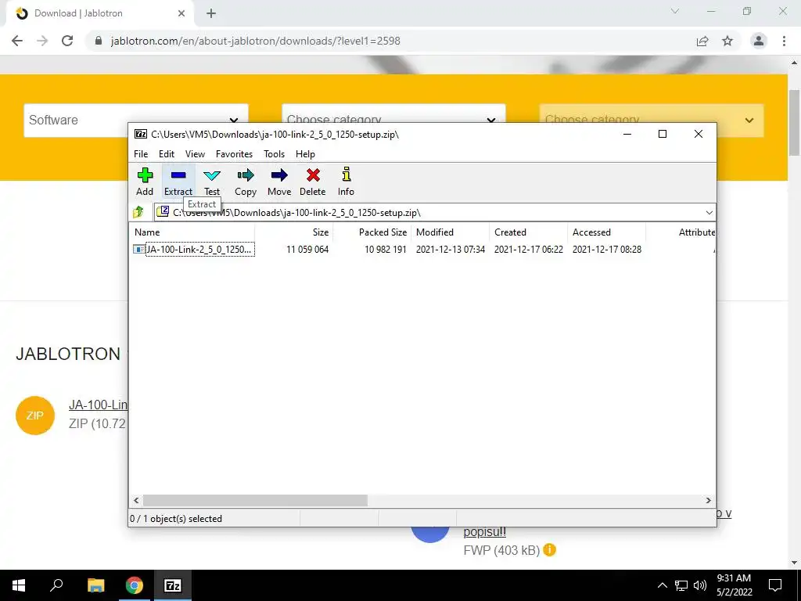This screenshot has height=601, width=801.
Task: Open the File menu
Action: coord(141,154)
